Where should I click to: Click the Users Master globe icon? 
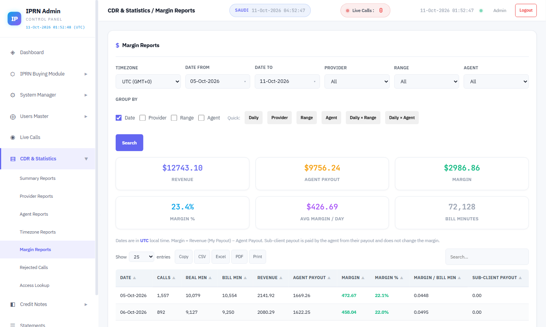pyautogui.click(x=13, y=116)
